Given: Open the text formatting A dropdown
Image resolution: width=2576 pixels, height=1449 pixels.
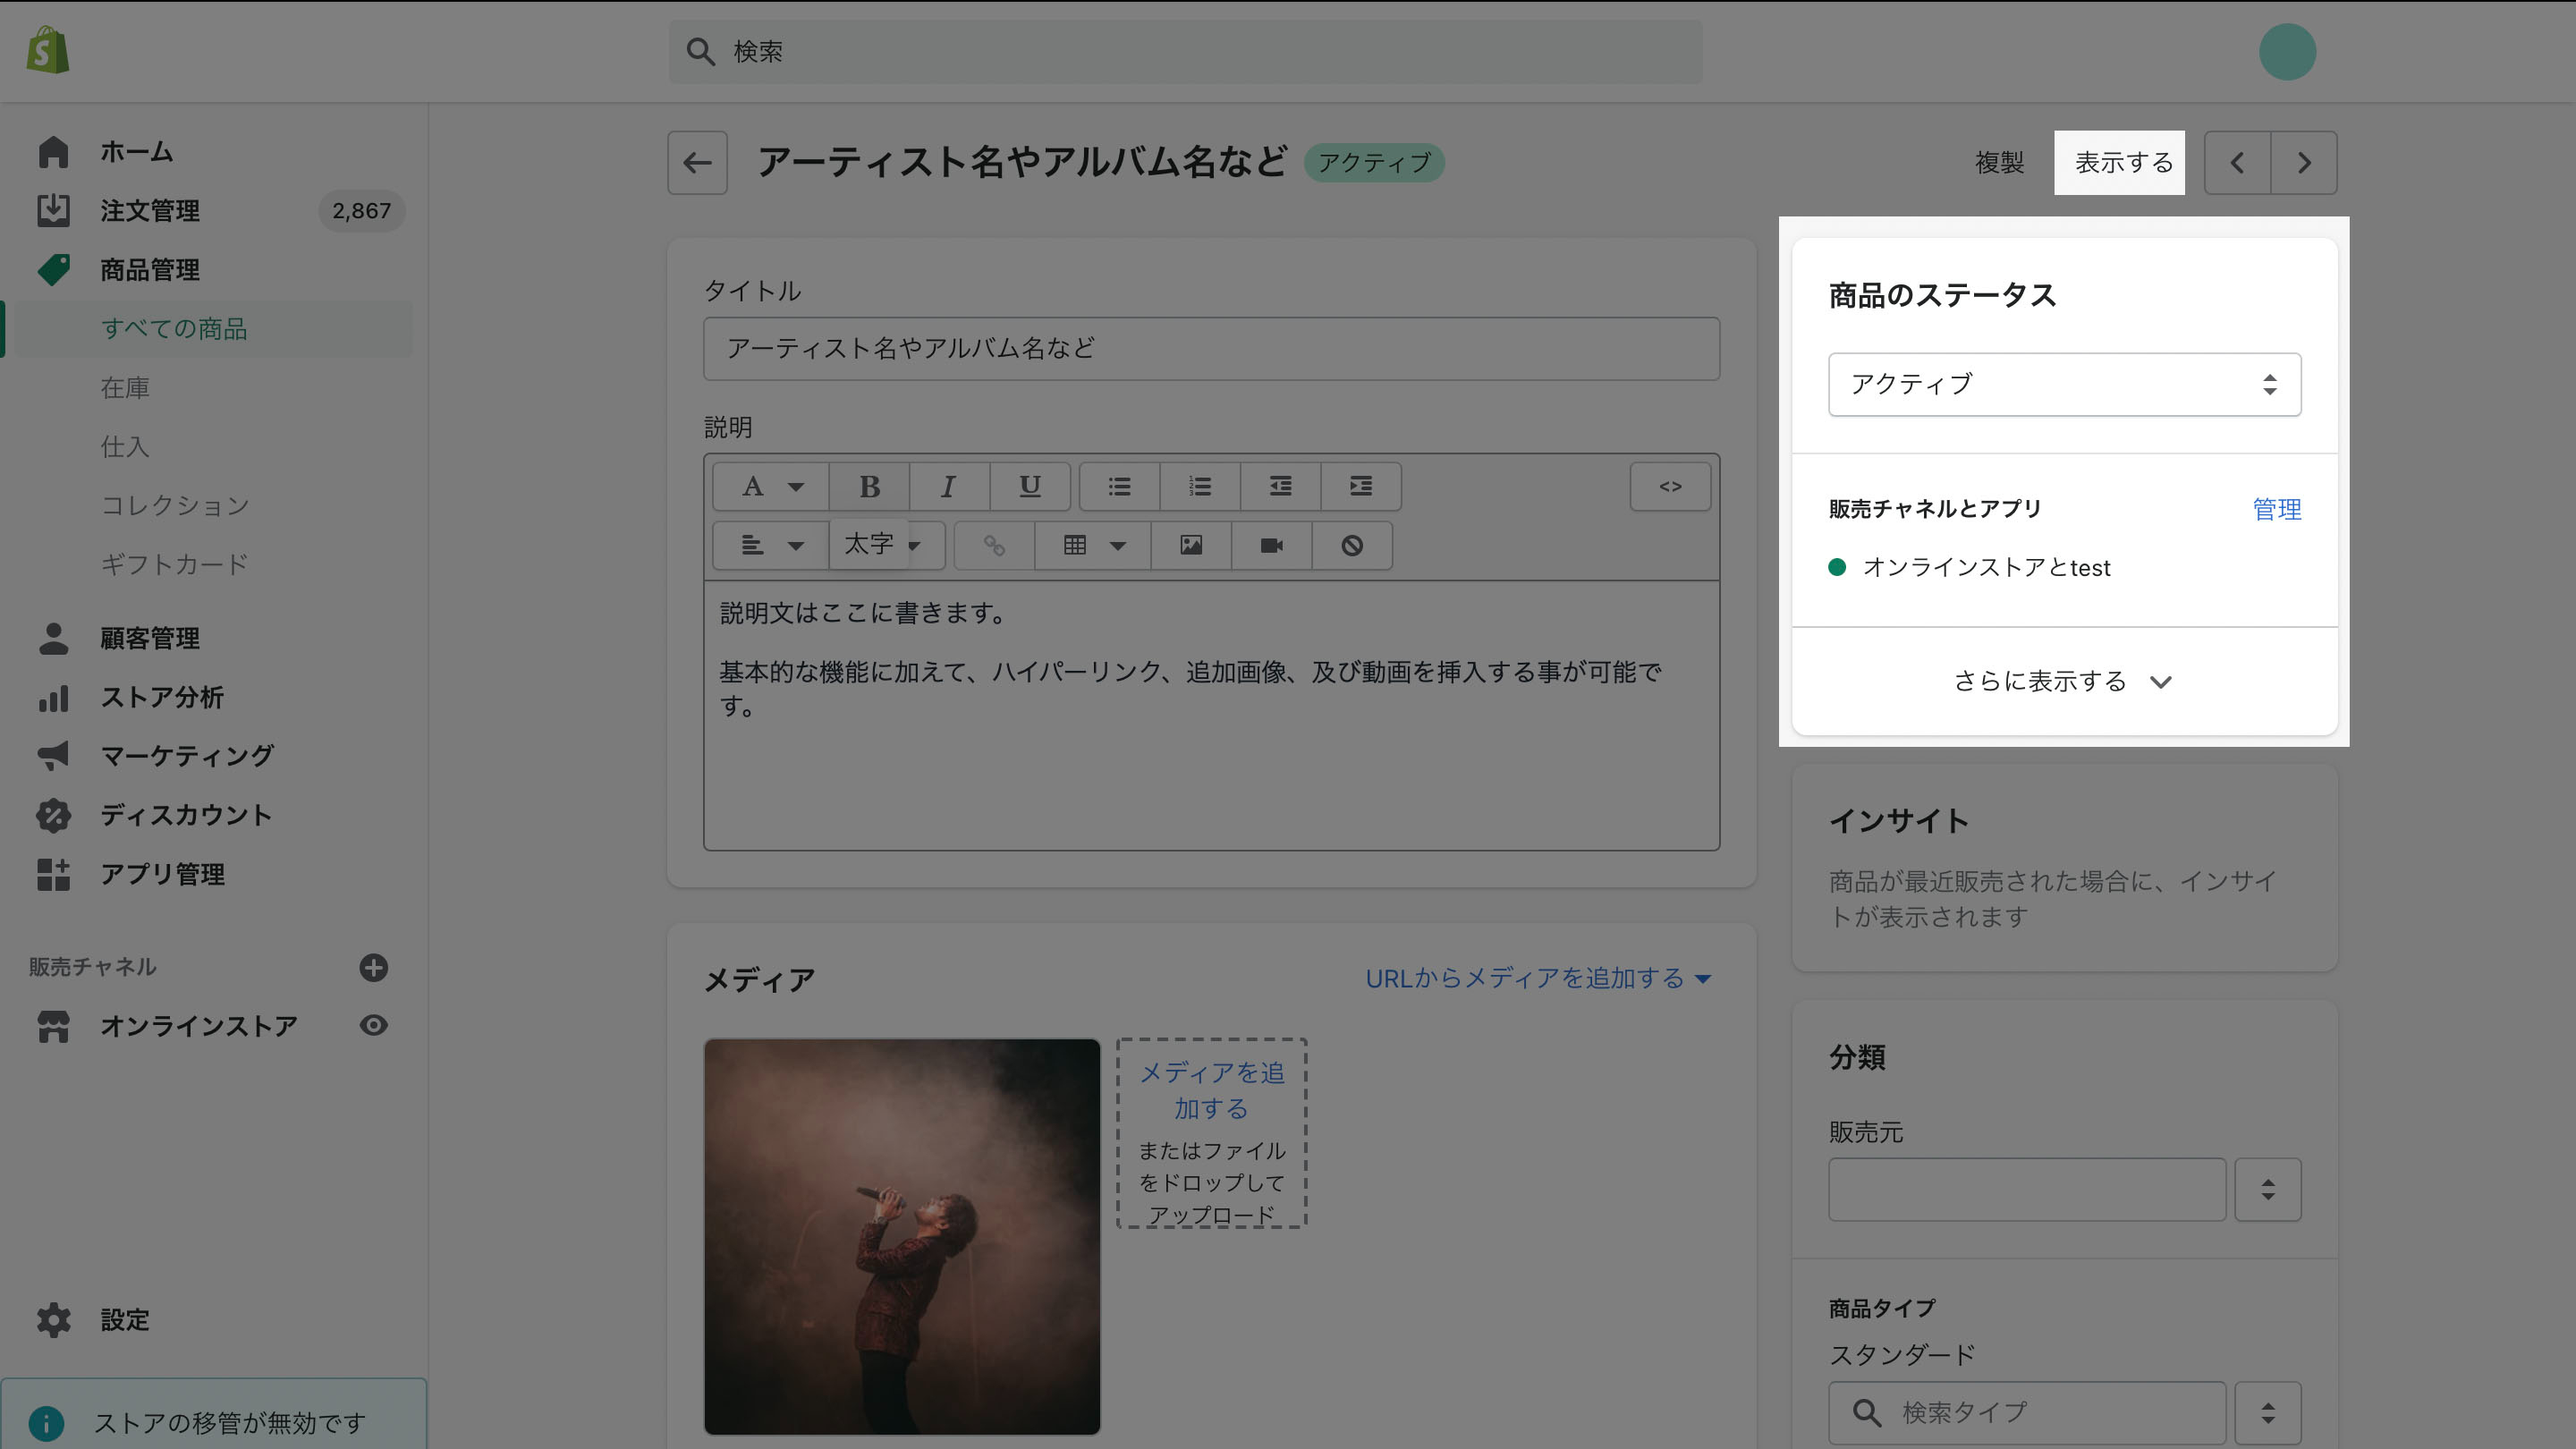Looking at the screenshot, I should (771, 487).
